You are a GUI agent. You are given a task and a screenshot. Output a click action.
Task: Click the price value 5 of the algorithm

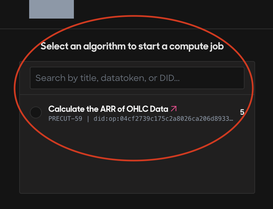(242, 112)
